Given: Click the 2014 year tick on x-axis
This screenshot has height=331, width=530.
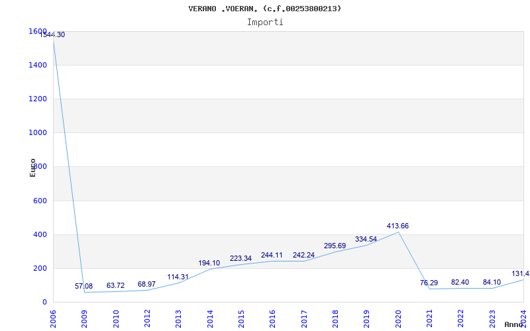Looking at the screenshot, I should coord(209,318).
